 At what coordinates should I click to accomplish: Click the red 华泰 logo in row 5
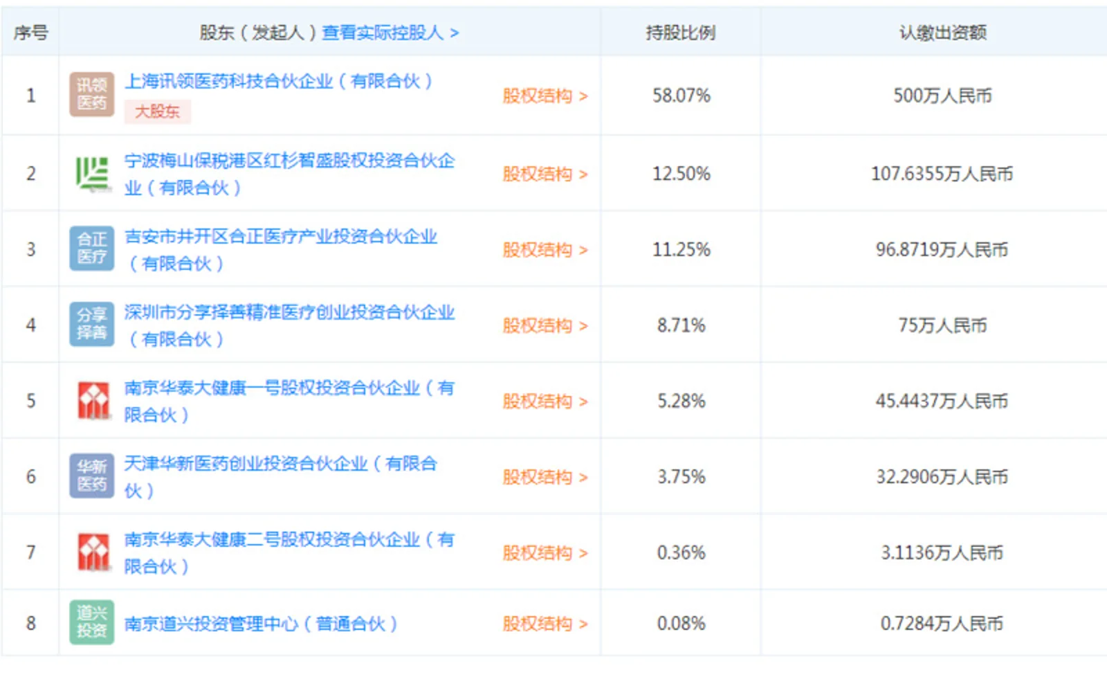click(93, 400)
